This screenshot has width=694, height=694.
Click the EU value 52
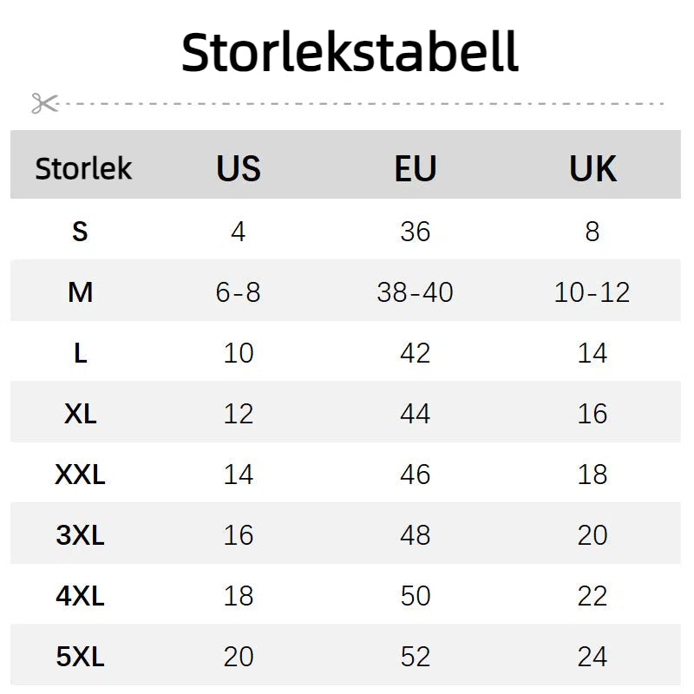tap(416, 657)
